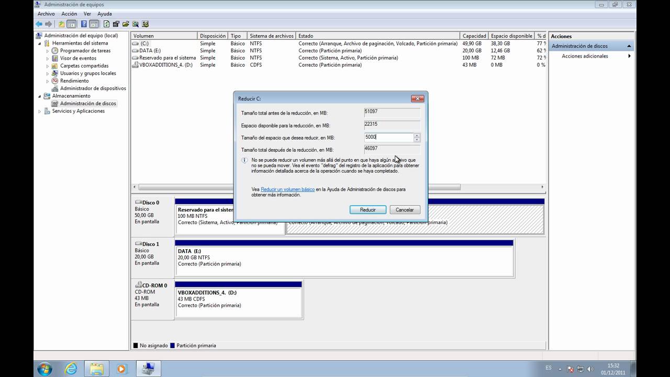Open the Reducir un volumen básico link

point(288,190)
